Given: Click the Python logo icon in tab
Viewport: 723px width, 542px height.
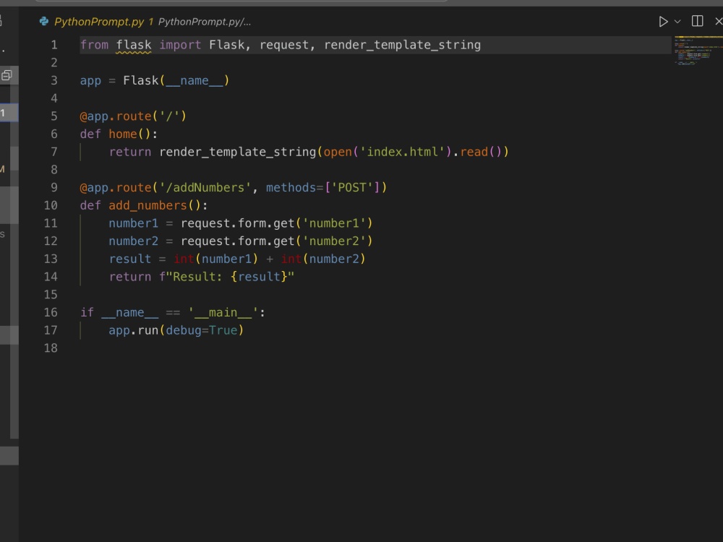Looking at the screenshot, I should pyautogui.click(x=44, y=21).
